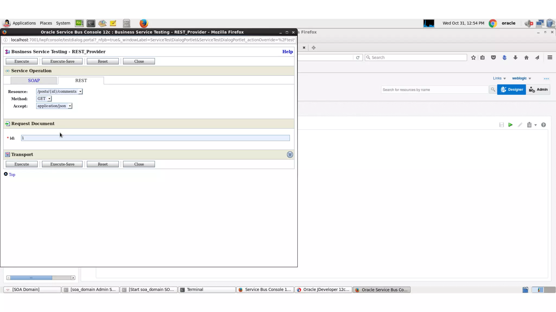Click the bookmark star icon
Screen dimensions: 556x312
(x=473, y=57)
